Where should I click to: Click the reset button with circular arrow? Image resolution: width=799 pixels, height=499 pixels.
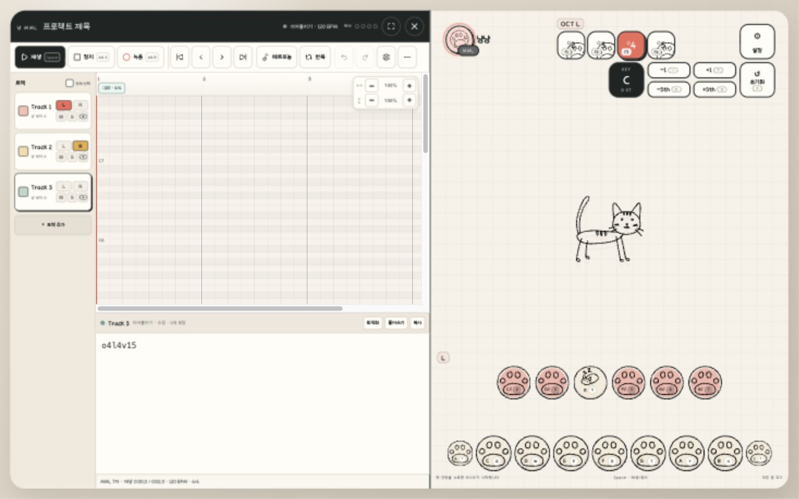point(757,80)
